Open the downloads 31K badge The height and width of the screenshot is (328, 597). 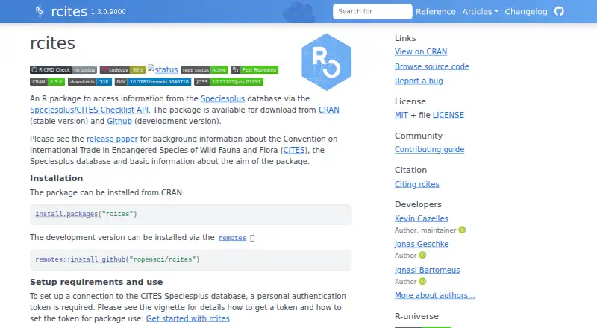click(x=90, y=81)
